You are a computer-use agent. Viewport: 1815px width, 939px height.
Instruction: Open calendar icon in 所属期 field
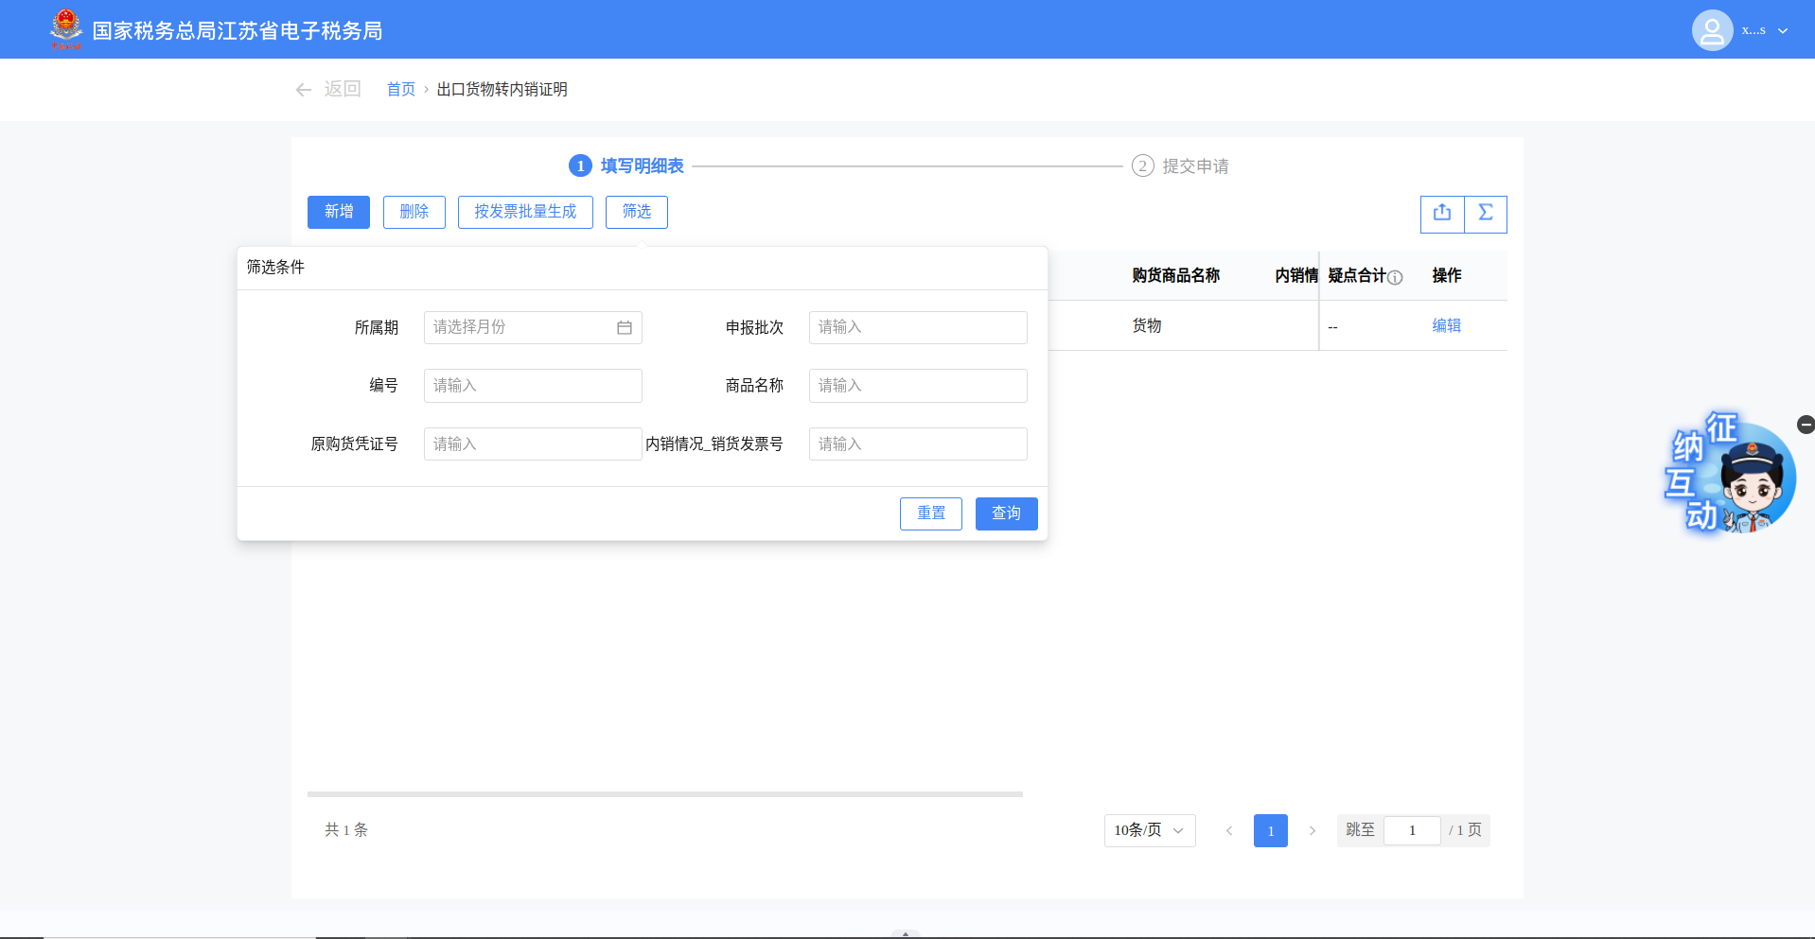coord(625,328)
